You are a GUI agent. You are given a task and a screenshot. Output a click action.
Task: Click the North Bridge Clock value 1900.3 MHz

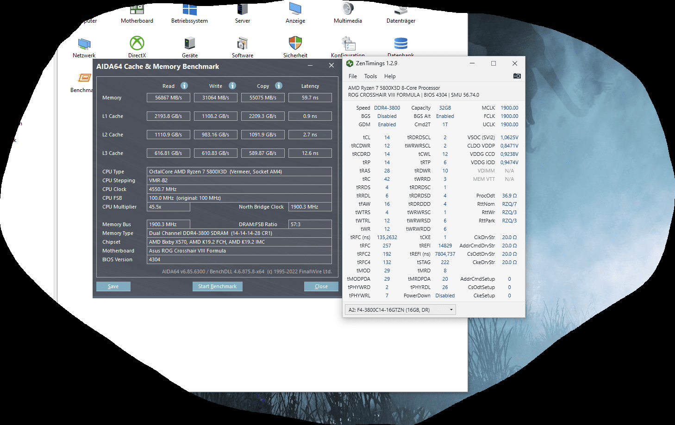310,207
